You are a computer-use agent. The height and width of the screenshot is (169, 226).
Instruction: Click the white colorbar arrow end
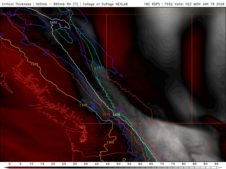[219, 168]
